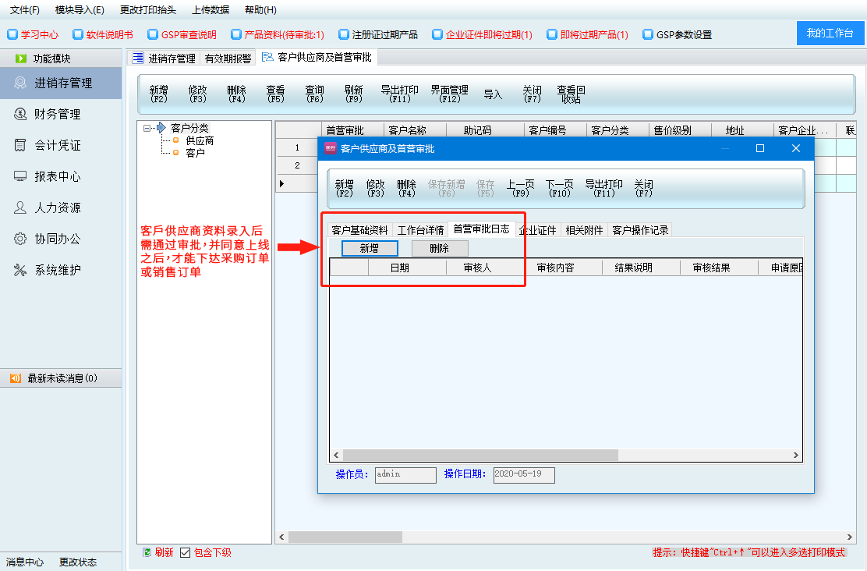
Task: Click main toolbar 修改(F3)
Action: [x=197, y=94]
